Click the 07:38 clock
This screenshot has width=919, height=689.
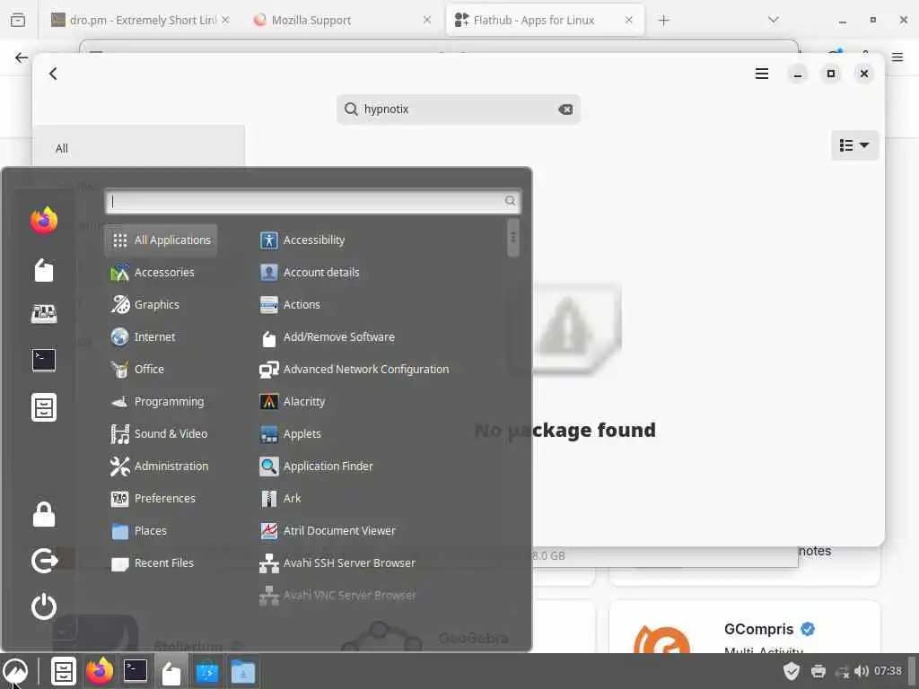[x=888, y=671]
